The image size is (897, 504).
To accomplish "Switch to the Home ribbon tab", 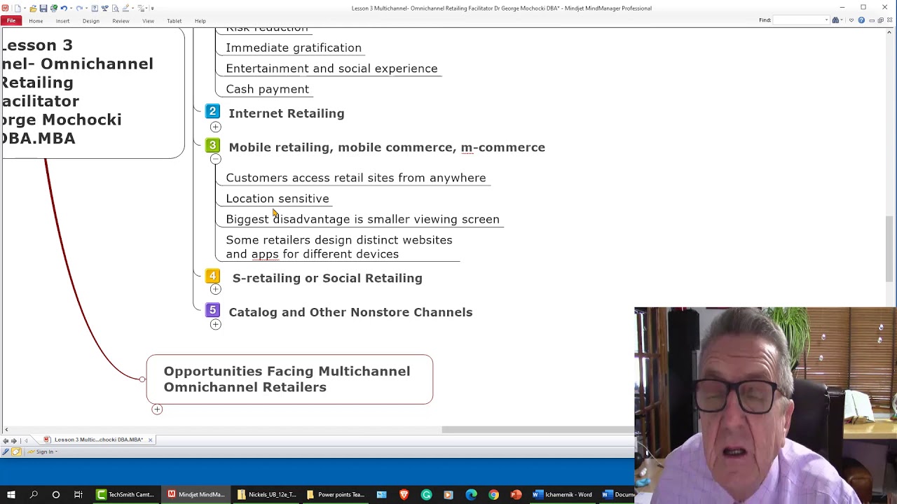I will 36,21.
